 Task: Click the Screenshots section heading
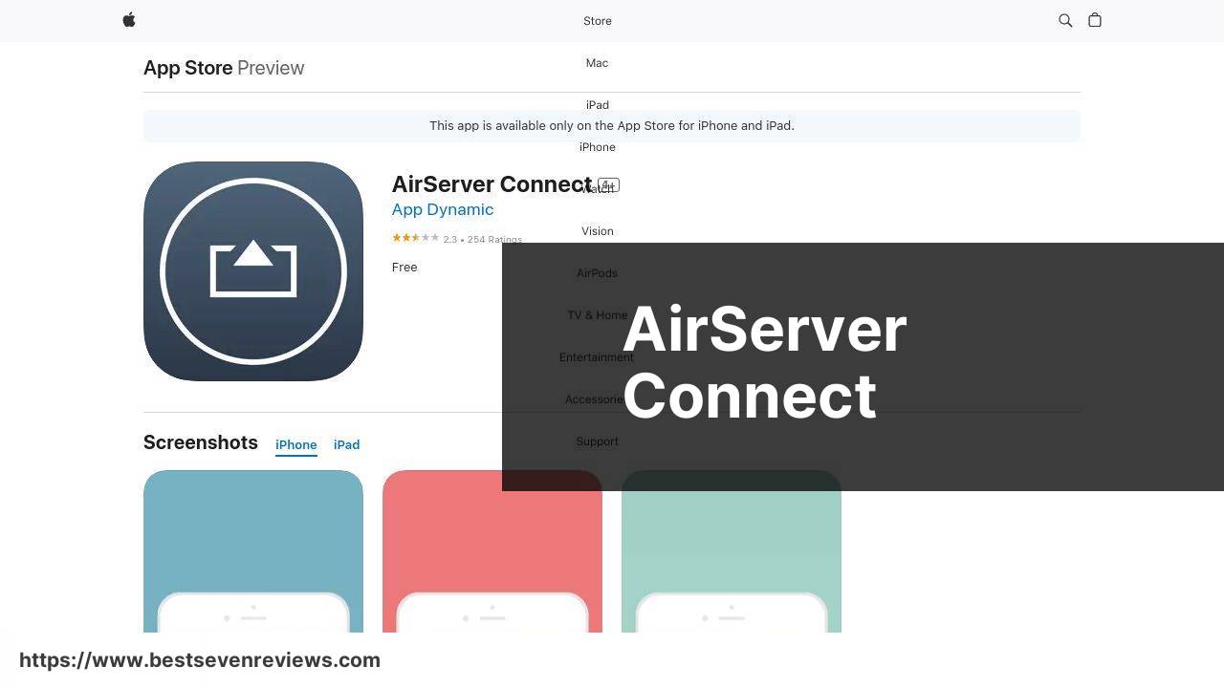click(x=201, y=442)
